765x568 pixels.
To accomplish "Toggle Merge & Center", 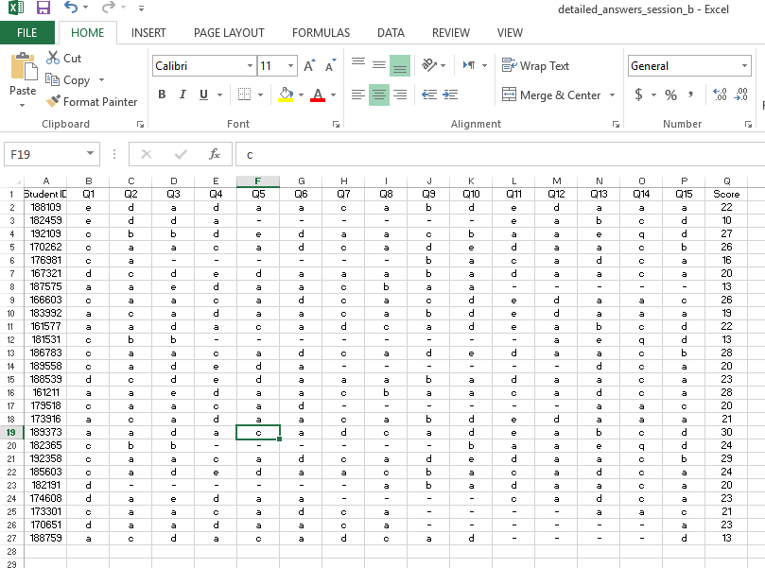I will [x=553, y=95].
